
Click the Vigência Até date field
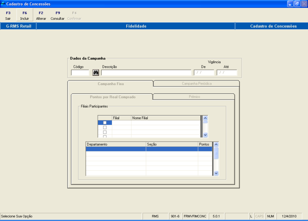coord(227,73)
